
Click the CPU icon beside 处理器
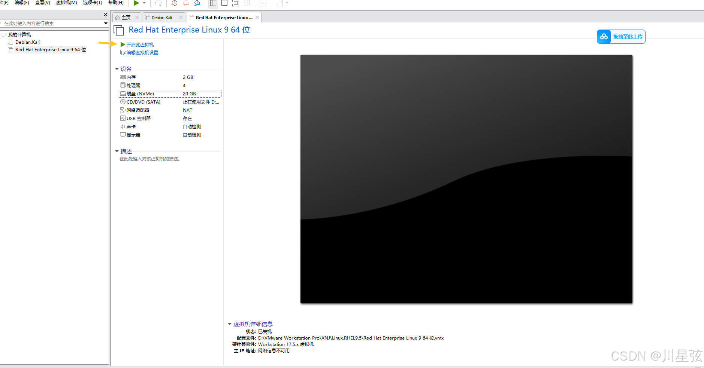[123, 85]
